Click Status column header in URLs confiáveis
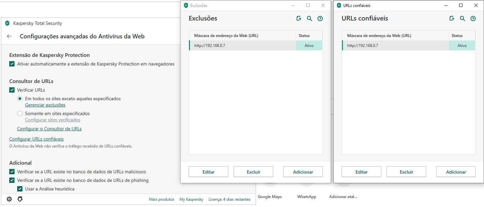Screen dimensions: 484x207 point(462,36)
